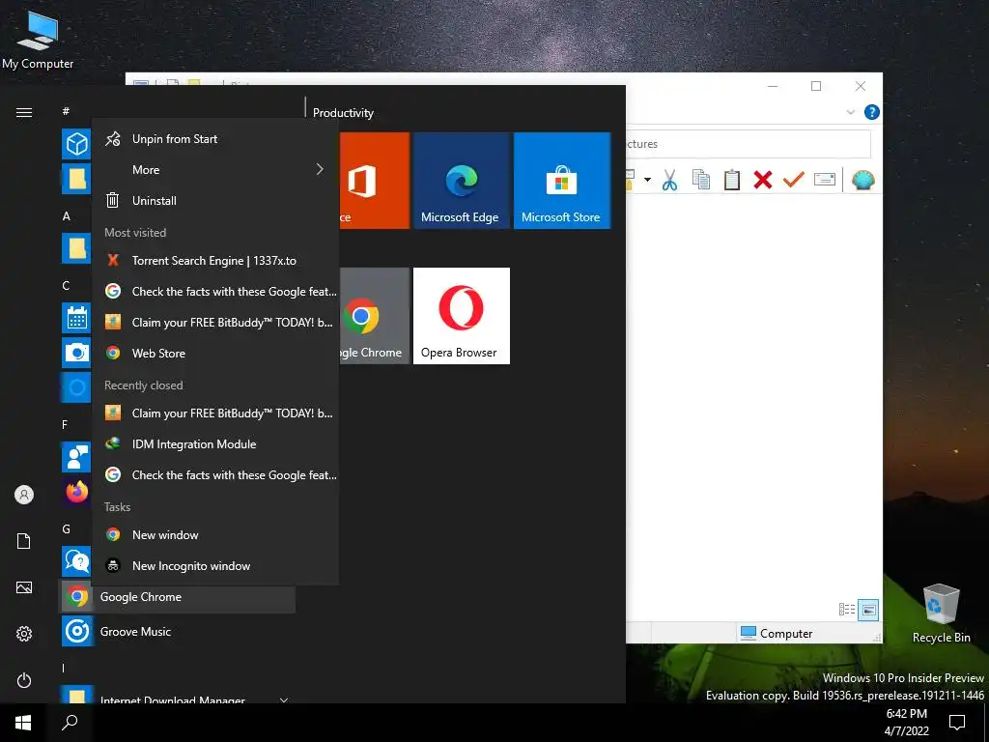The width and height of the screenshot is (989, 742).
Task: Expand the Start menu hamburger button
Action: point(24,112)
